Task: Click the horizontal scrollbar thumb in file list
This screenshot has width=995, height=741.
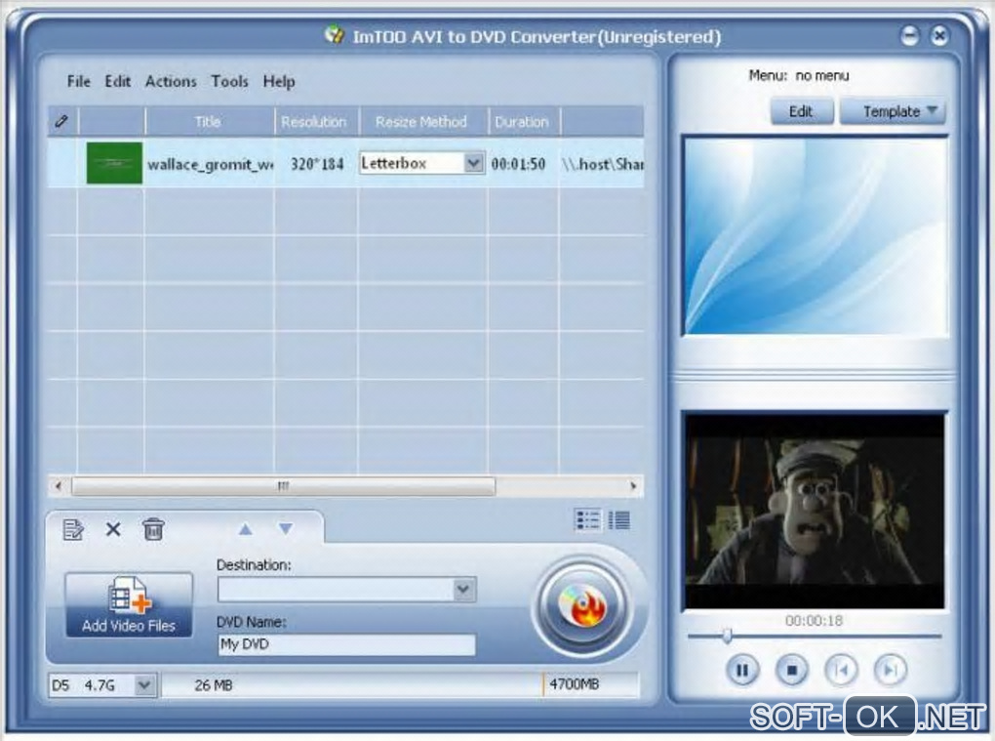Action: click(283, 486)
